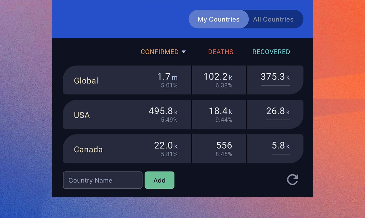Click the refresh icon to reload statistics
Image resolution: width=365 pixels, height=218 pixels.
292,180
